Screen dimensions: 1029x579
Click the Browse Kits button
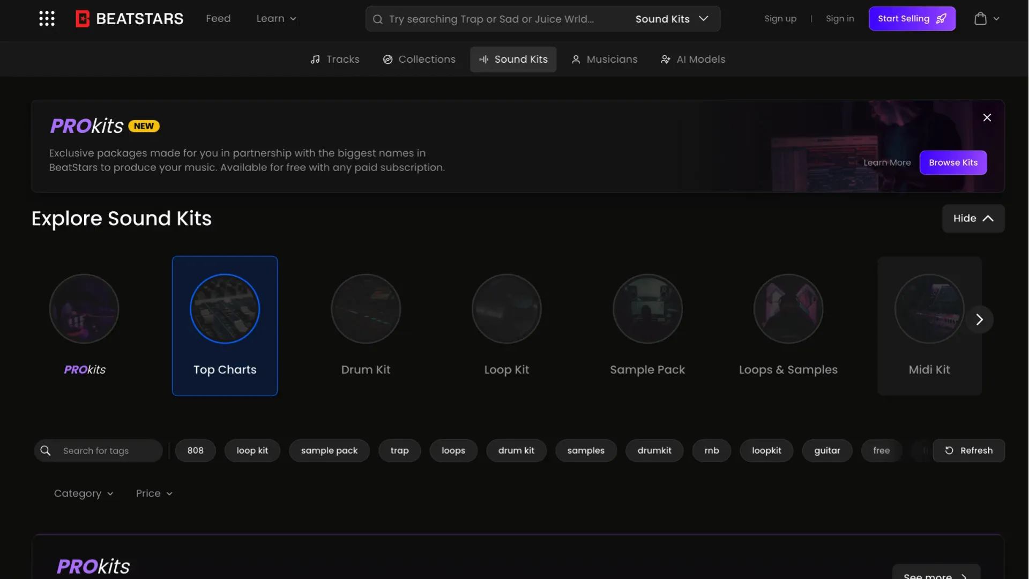953,162
